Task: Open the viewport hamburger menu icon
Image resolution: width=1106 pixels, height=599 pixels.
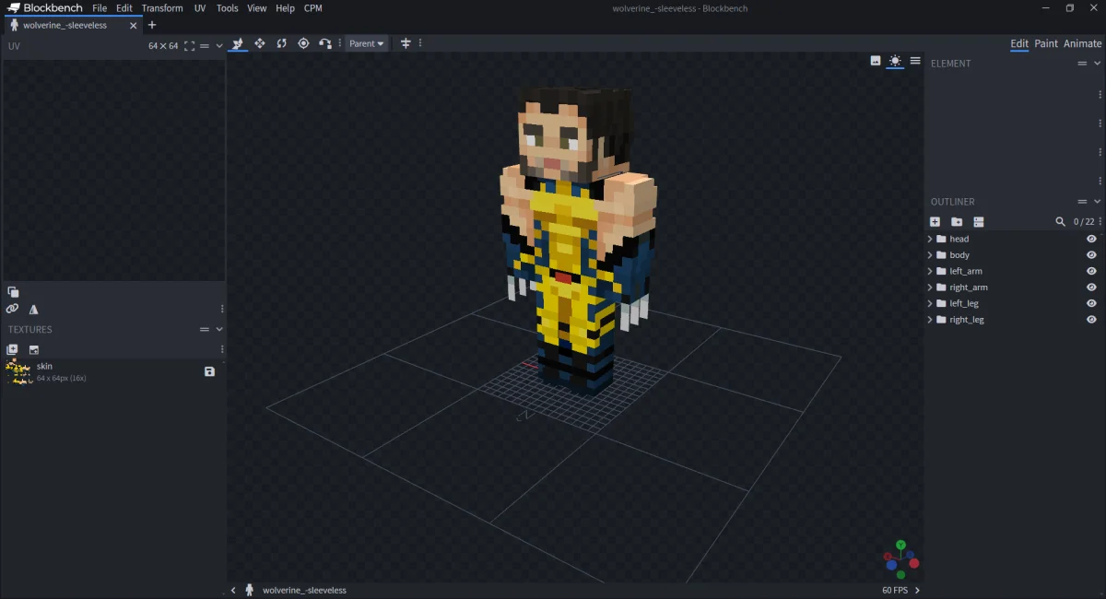Action: click(x=915, y=61)
